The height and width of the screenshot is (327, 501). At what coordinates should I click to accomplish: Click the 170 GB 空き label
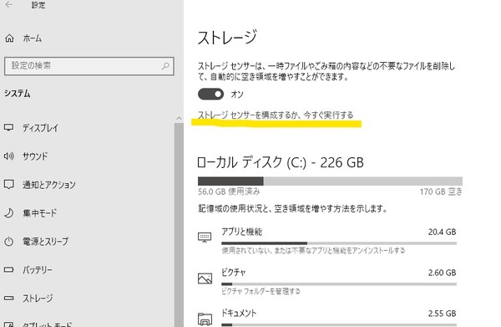click(441, 192)
